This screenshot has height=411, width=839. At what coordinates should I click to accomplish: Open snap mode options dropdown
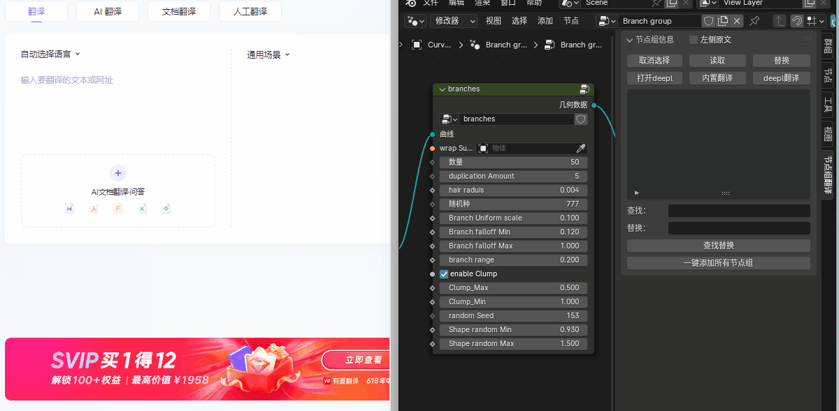(815, 21)
